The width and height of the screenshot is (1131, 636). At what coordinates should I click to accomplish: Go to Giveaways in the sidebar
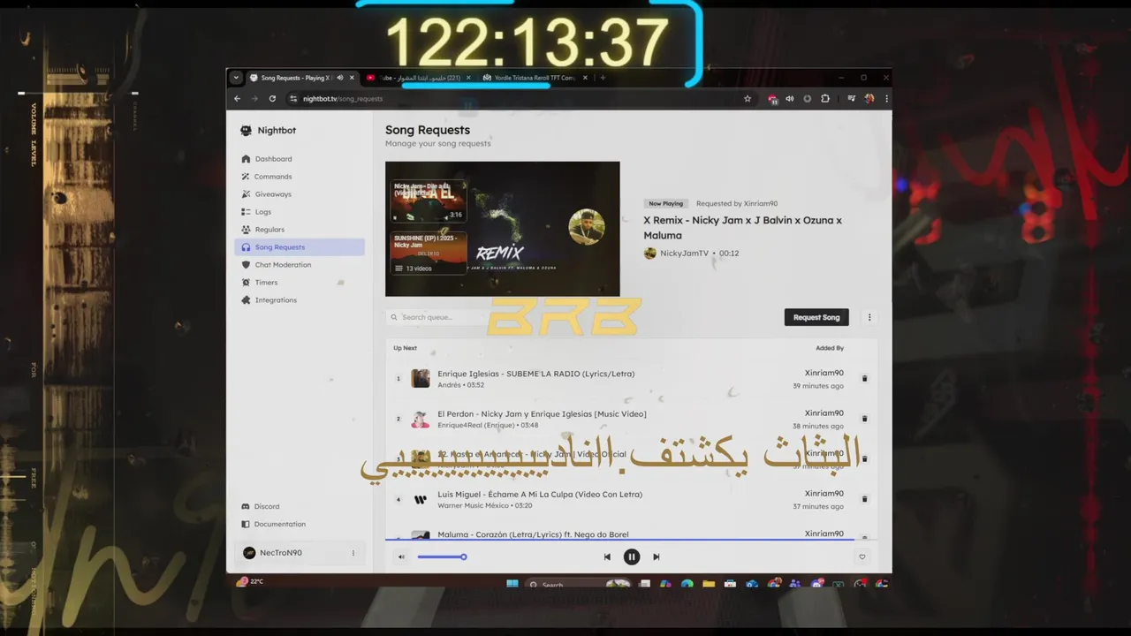point(300,194)
